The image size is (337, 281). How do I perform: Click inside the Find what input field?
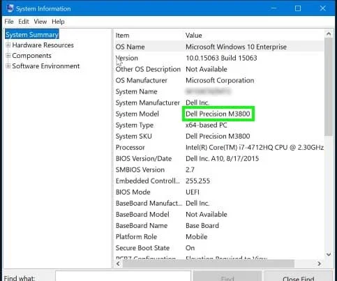(123, 277)
